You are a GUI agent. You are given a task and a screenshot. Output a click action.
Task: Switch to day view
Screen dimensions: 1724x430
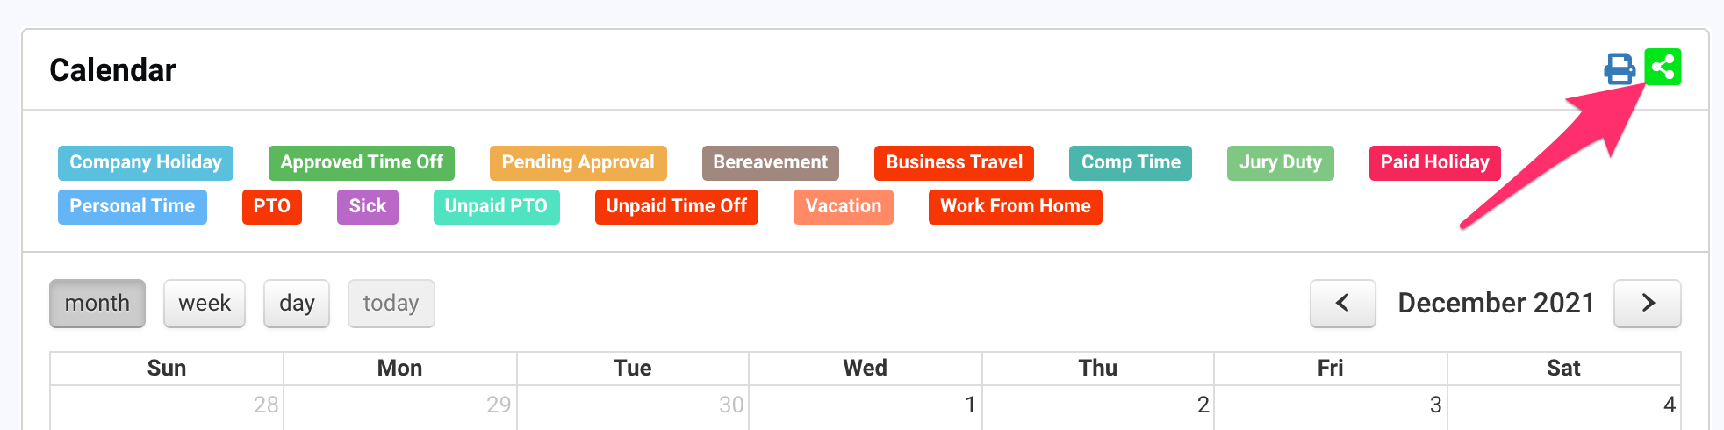[297, 304]
